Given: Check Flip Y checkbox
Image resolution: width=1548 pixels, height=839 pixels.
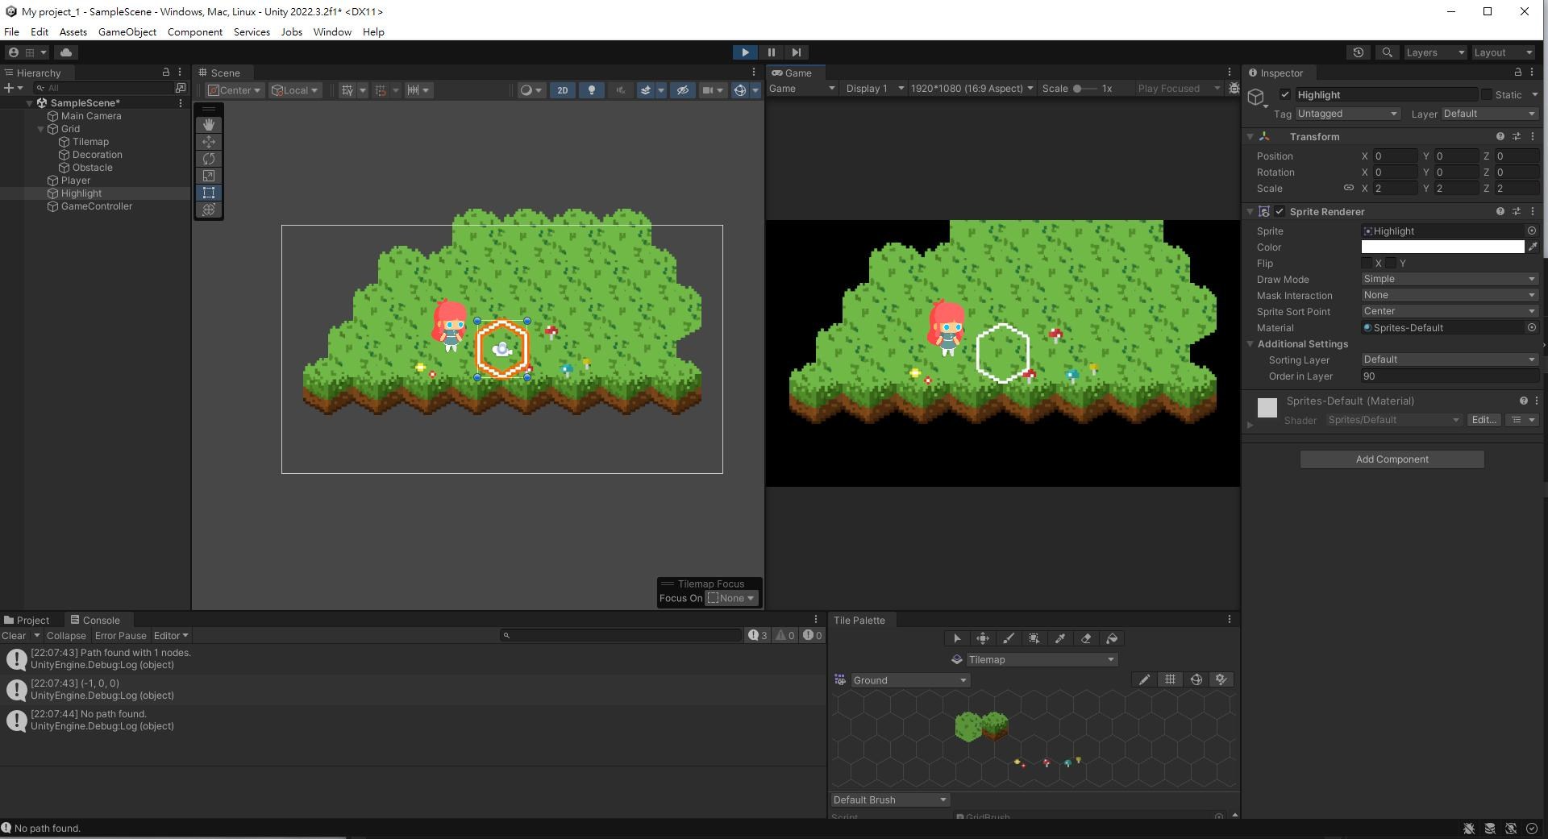Looking at the screenshot, I should click(1391, 264).
